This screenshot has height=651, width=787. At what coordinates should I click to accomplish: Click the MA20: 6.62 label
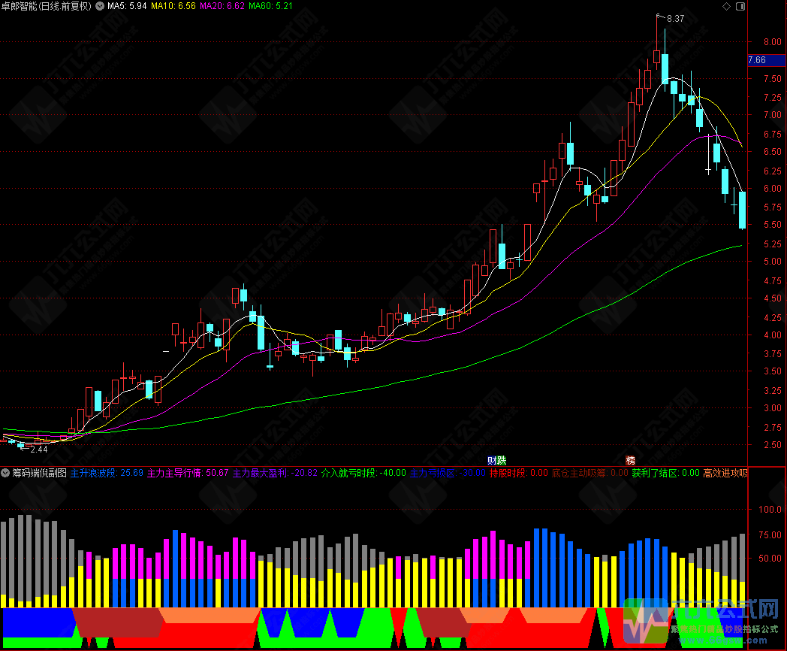222,6
